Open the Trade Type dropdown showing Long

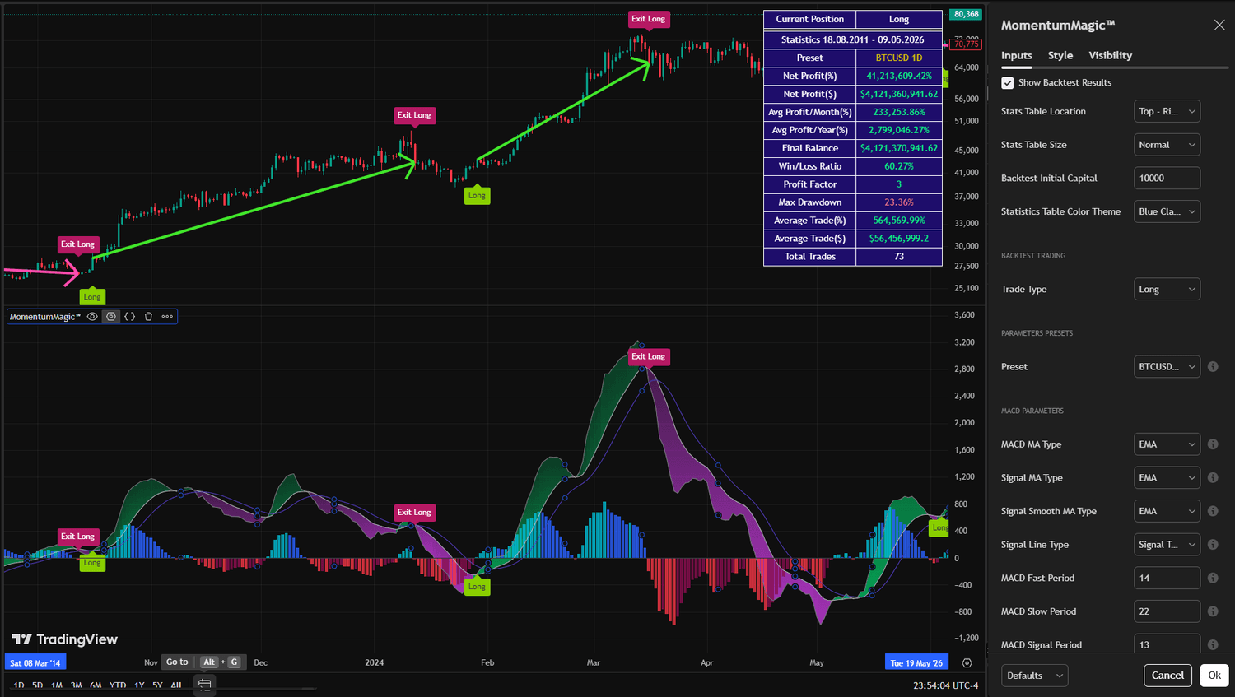pos(1167,289)
